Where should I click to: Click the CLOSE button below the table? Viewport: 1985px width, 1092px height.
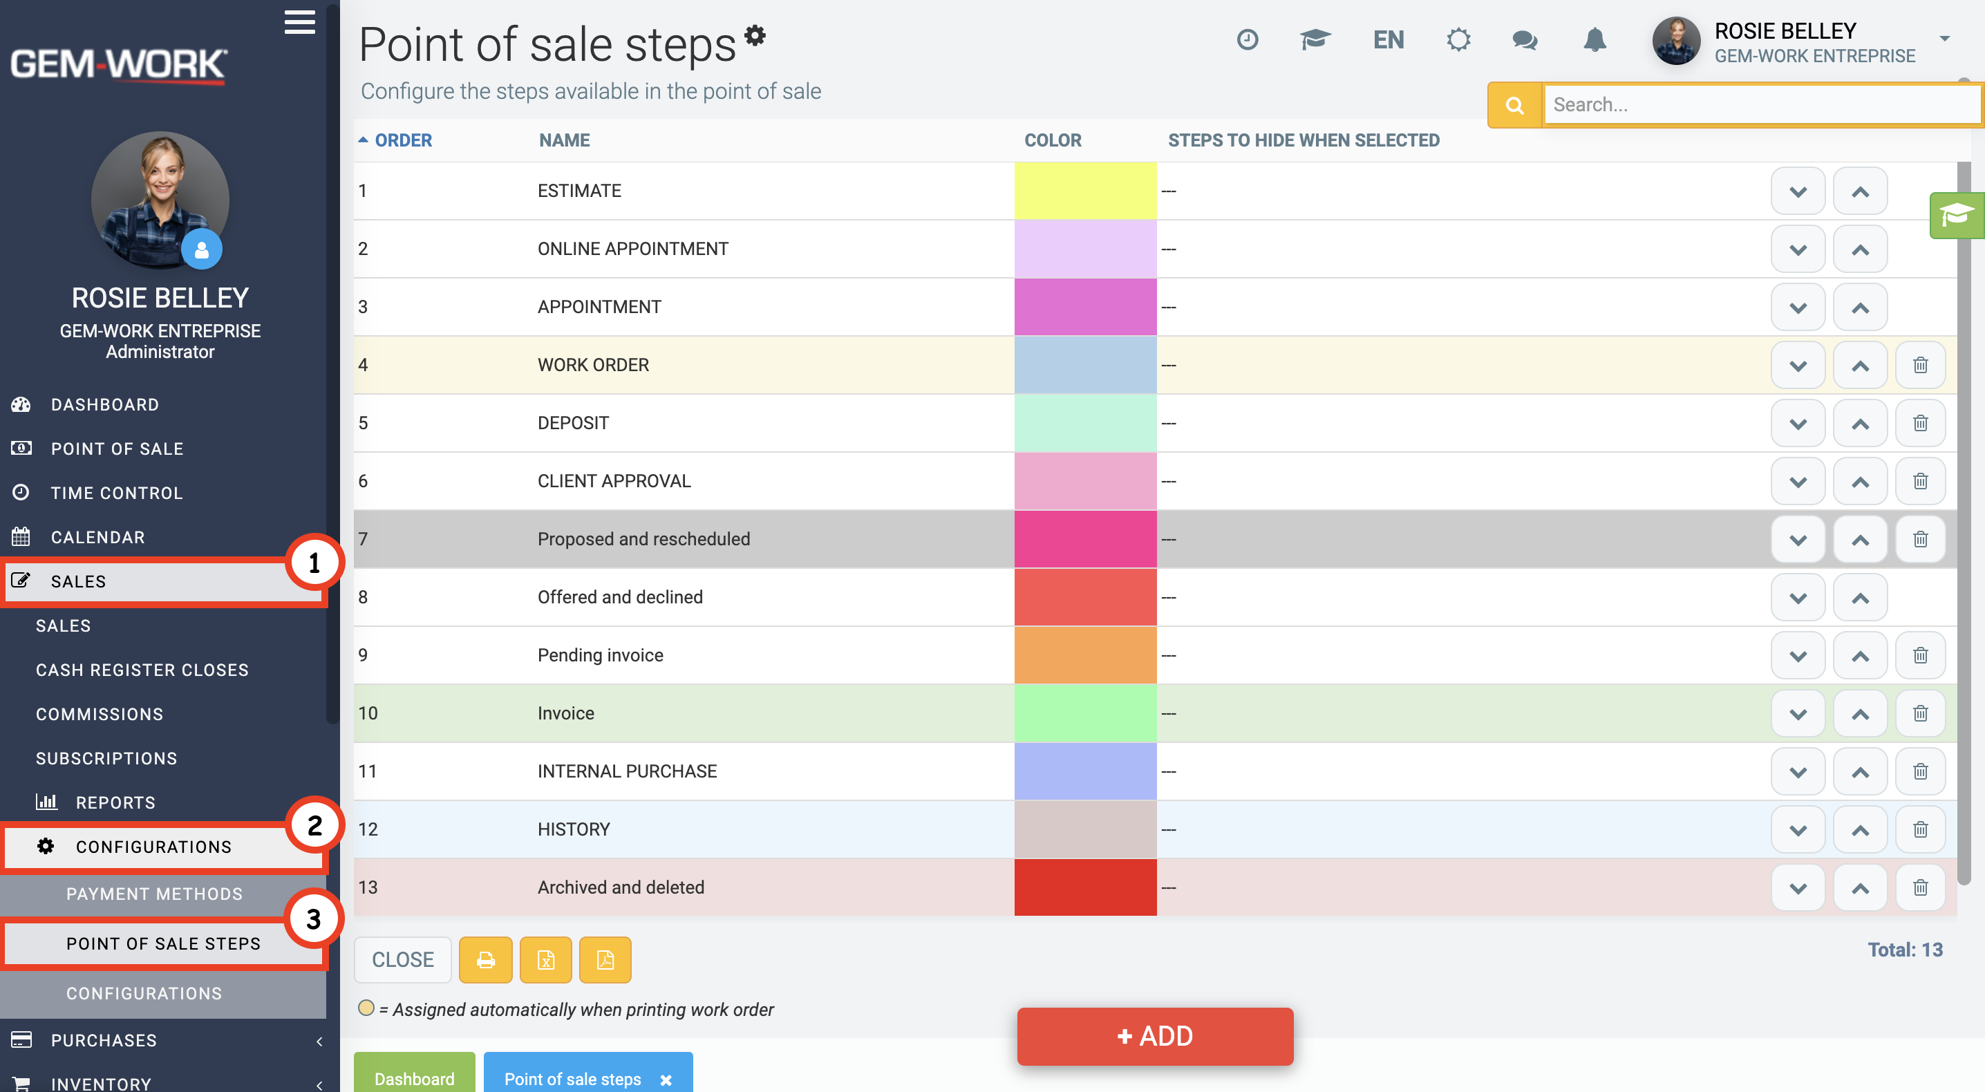(x=403, y=959)
